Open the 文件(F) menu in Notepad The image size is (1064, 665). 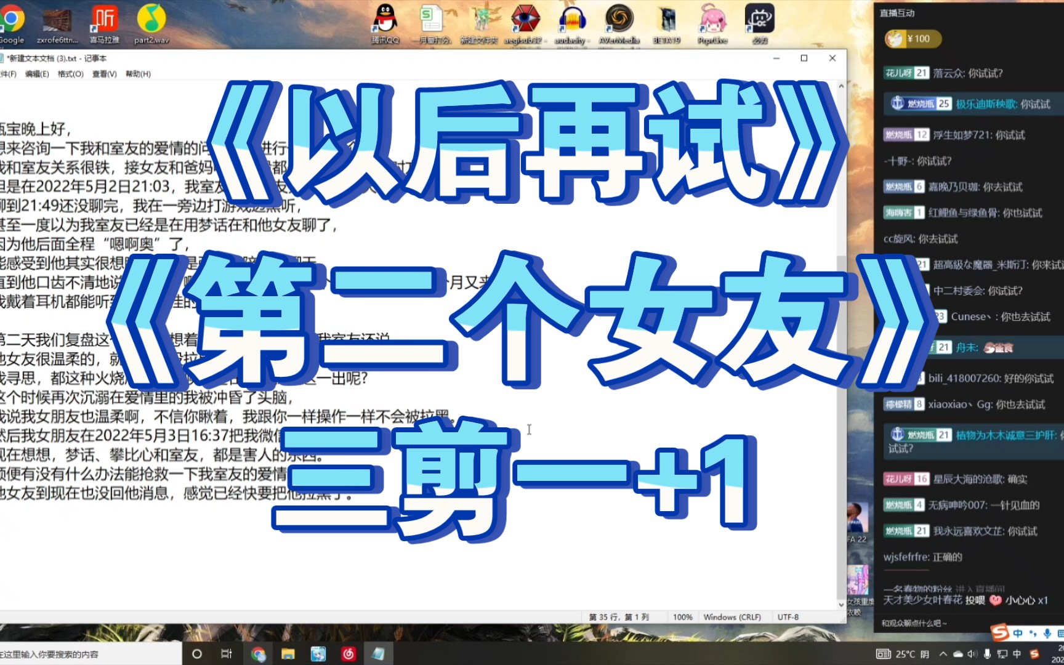point(7,73)
